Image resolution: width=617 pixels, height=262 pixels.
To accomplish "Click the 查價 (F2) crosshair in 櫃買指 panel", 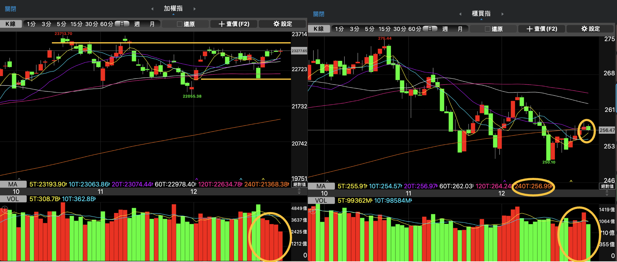I will point(542,29).
